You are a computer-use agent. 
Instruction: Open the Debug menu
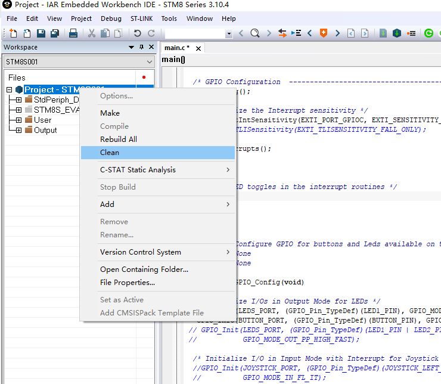click(x=111, y=18)
